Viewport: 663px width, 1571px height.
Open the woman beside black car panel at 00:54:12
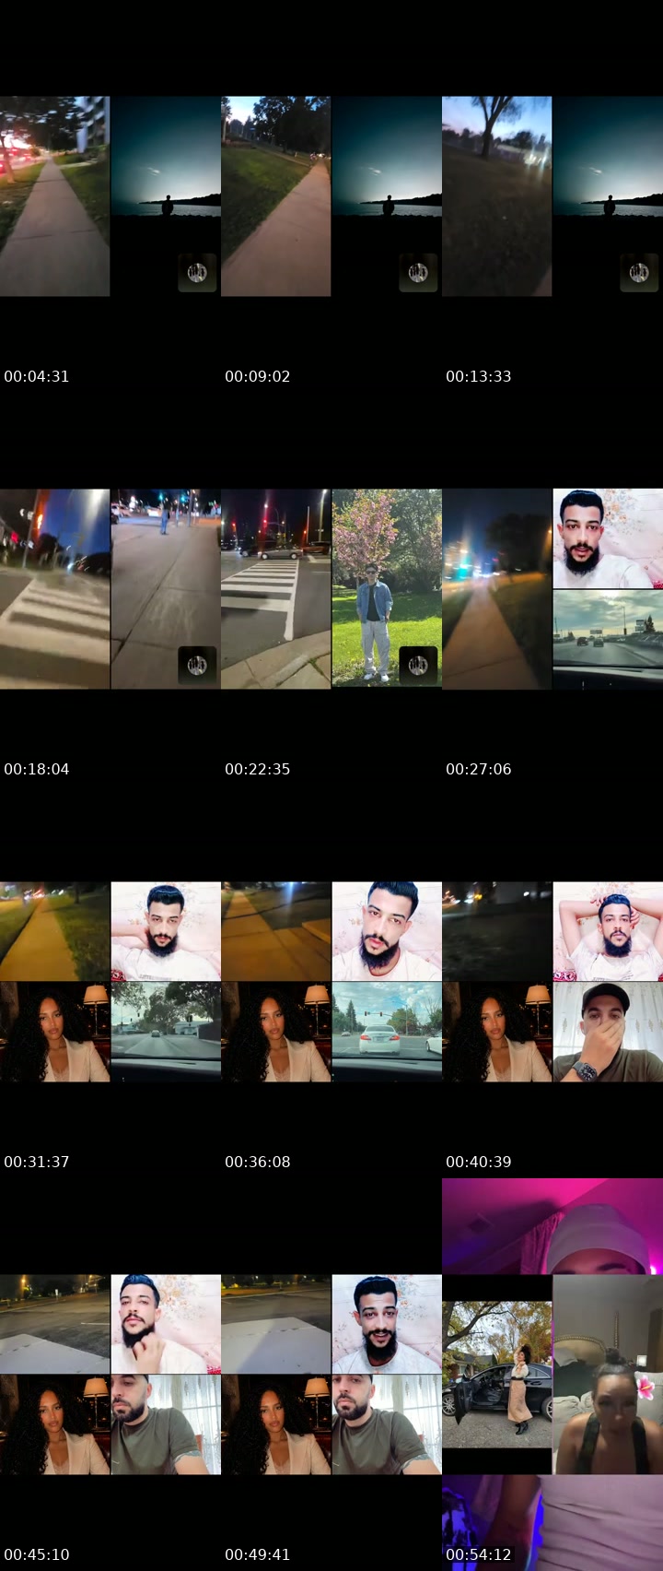[497, 1375]
